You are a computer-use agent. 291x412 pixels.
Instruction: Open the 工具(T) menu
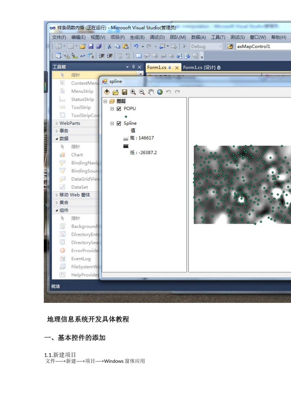tap(218, 37)
